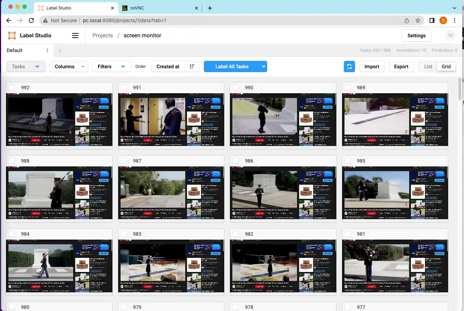Open the Default tab options (three dots)
This screenshot has height=311, width=464.
coord(47,50)
